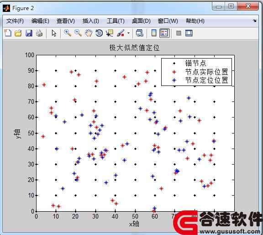The width and height of the screenshot is (263, 235).
Task: Print the figure using the printer icon
Action: pos(39,33)
